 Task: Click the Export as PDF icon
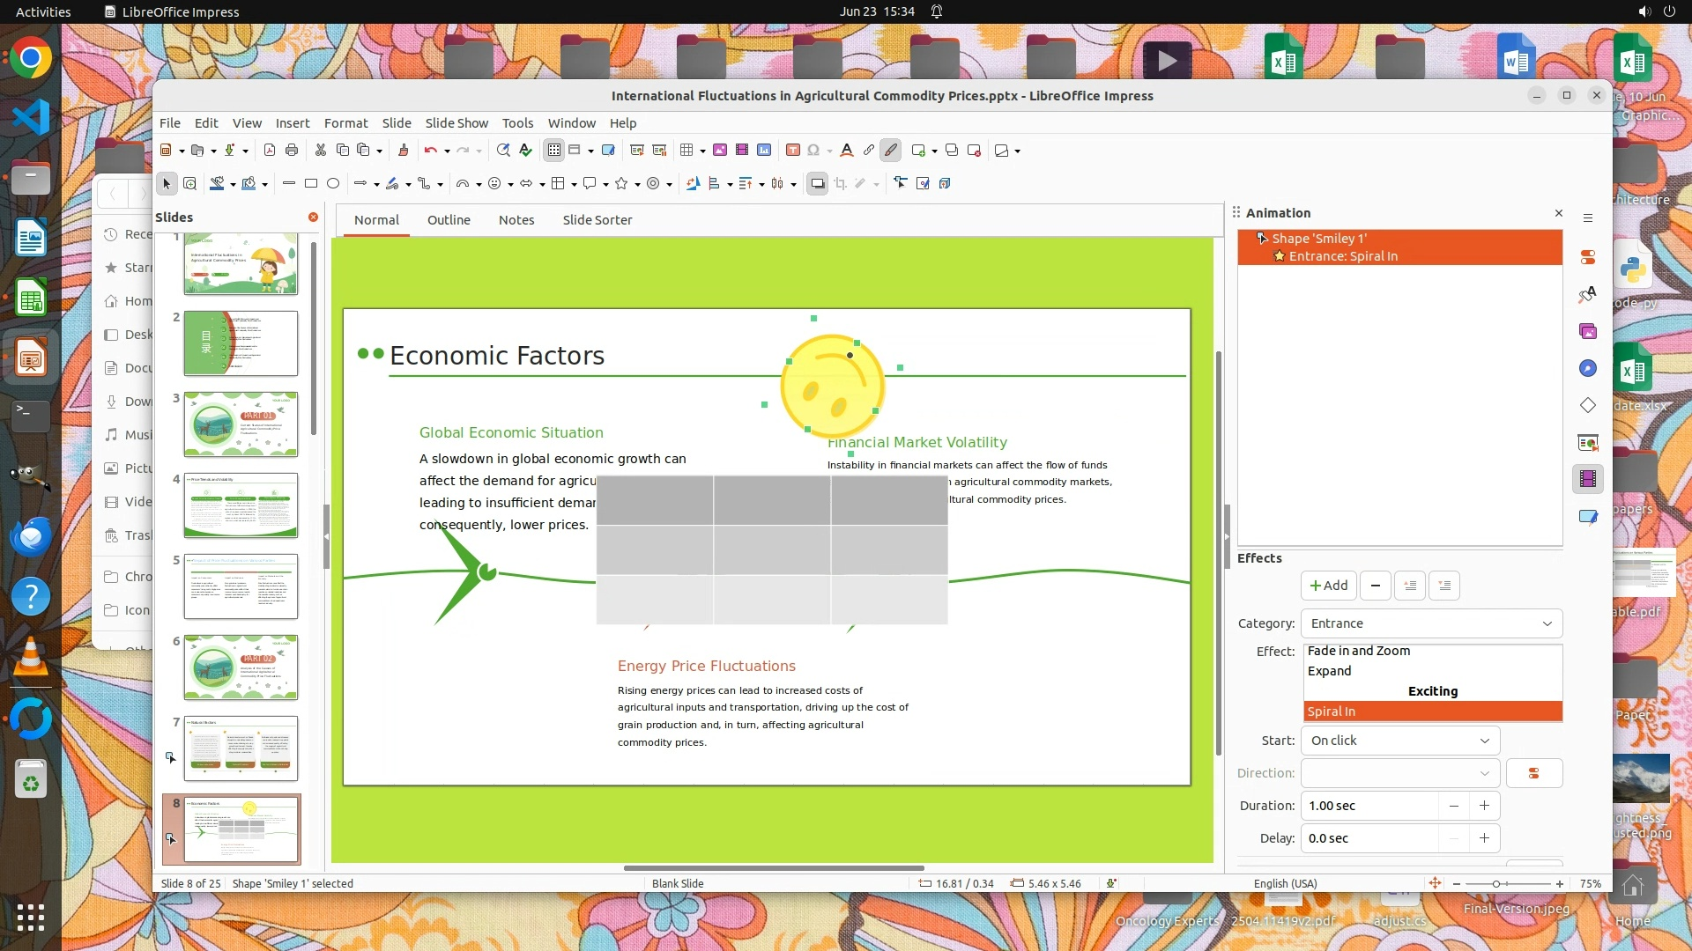click(270, 151)
